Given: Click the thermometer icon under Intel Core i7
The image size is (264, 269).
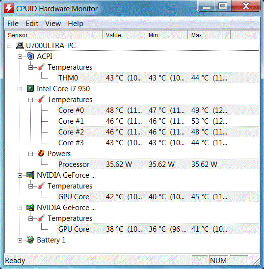Looking at the screenshot, I should point(41,99).
